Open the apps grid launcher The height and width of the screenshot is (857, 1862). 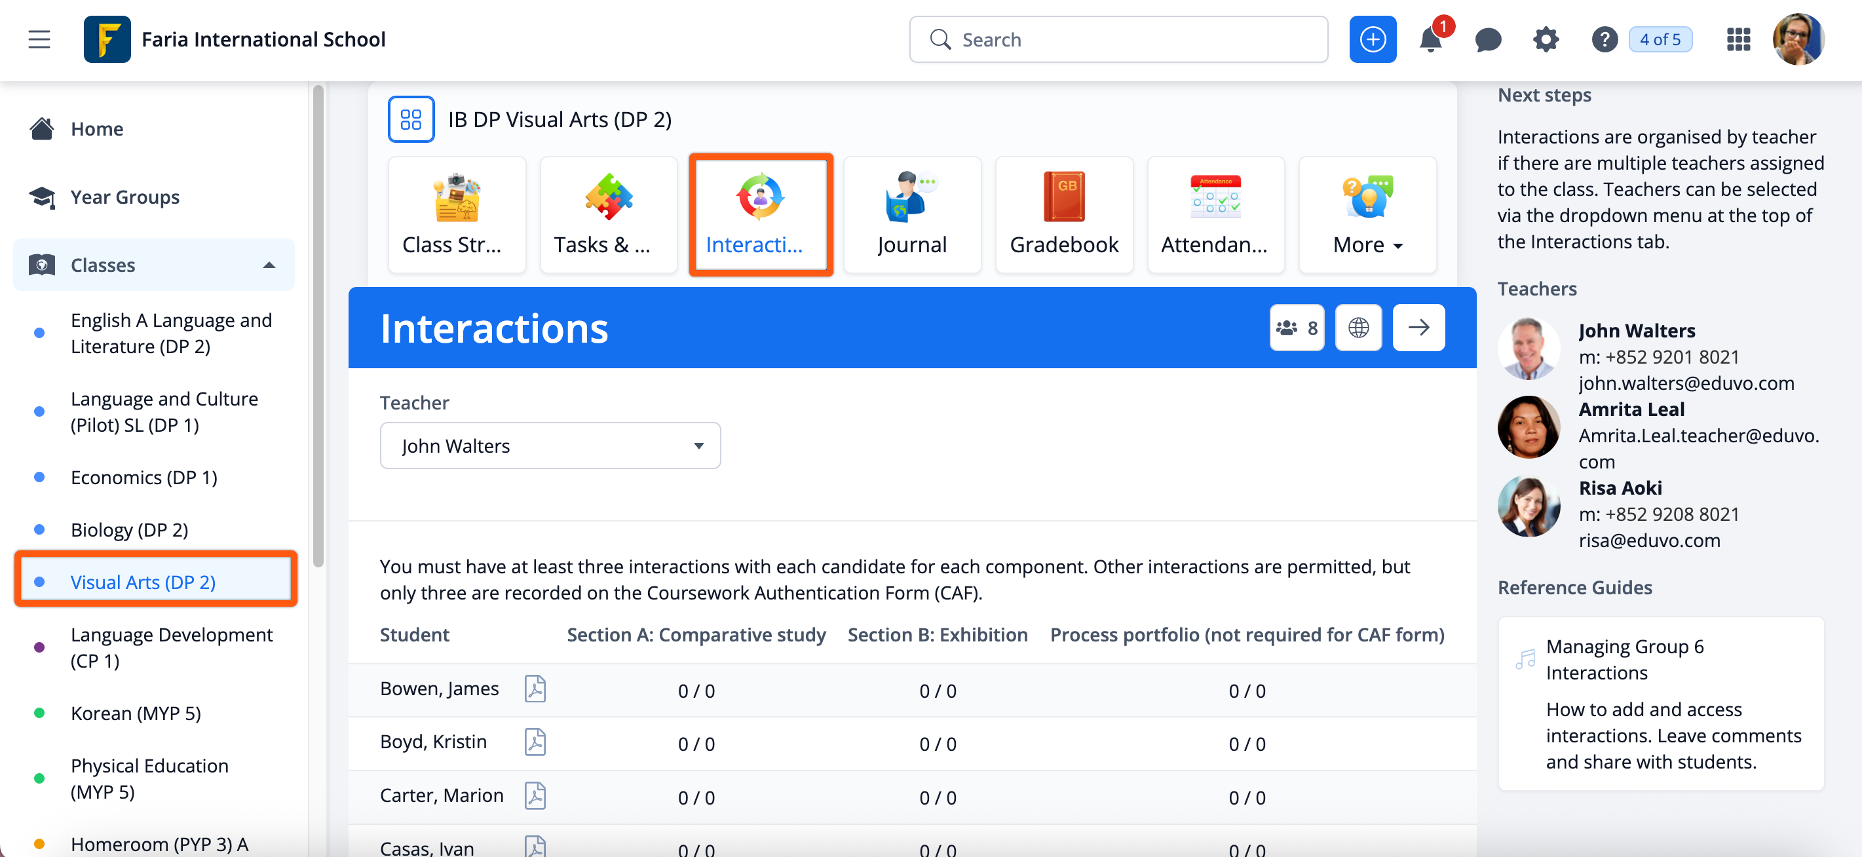coord(1738,40)
